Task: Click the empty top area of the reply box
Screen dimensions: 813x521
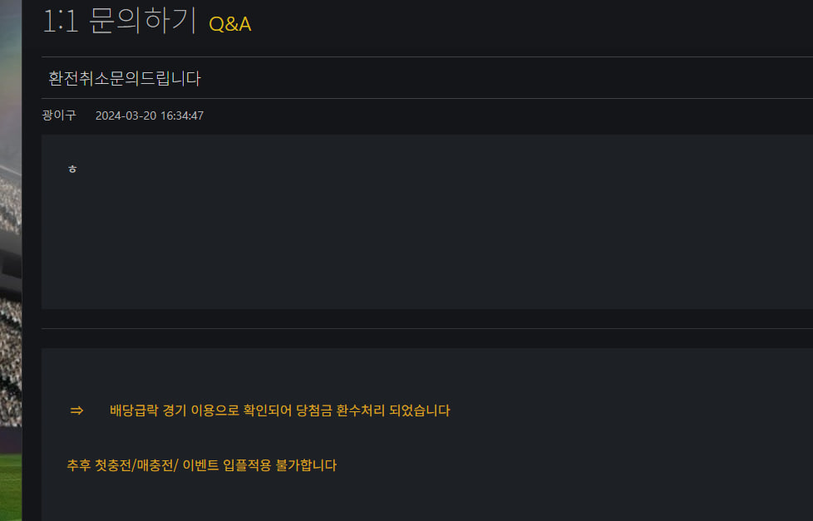Action: click(x=416, y=370)
